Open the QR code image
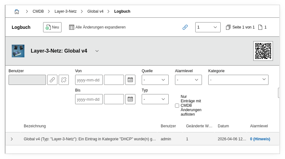The image size is (285, 159). pos(263,51)
